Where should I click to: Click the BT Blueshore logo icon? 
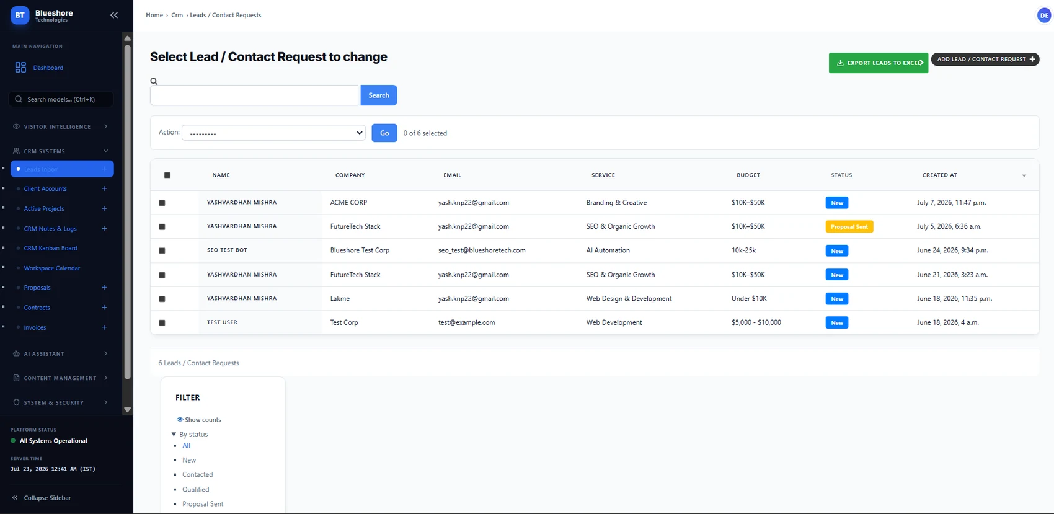(x=20, y=15)
